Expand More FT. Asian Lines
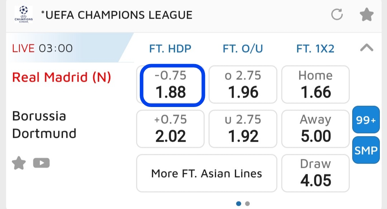Image resolution: width=387 pixels, height=209 pixels. [207, 174]
